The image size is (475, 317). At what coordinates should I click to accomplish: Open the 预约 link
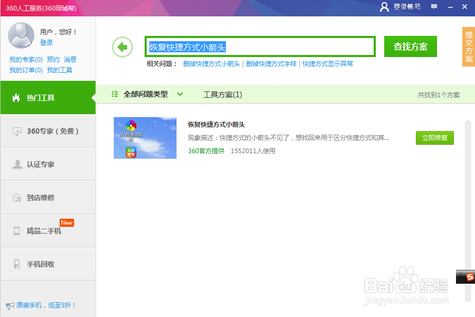coord(53,60)
